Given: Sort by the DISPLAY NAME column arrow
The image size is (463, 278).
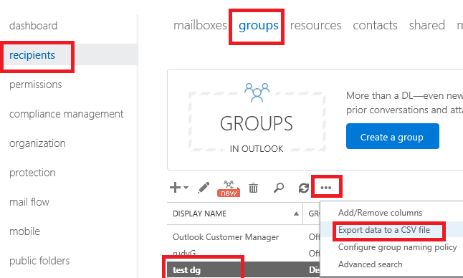Looking at the screenshot, I should [x=296, y=214].
